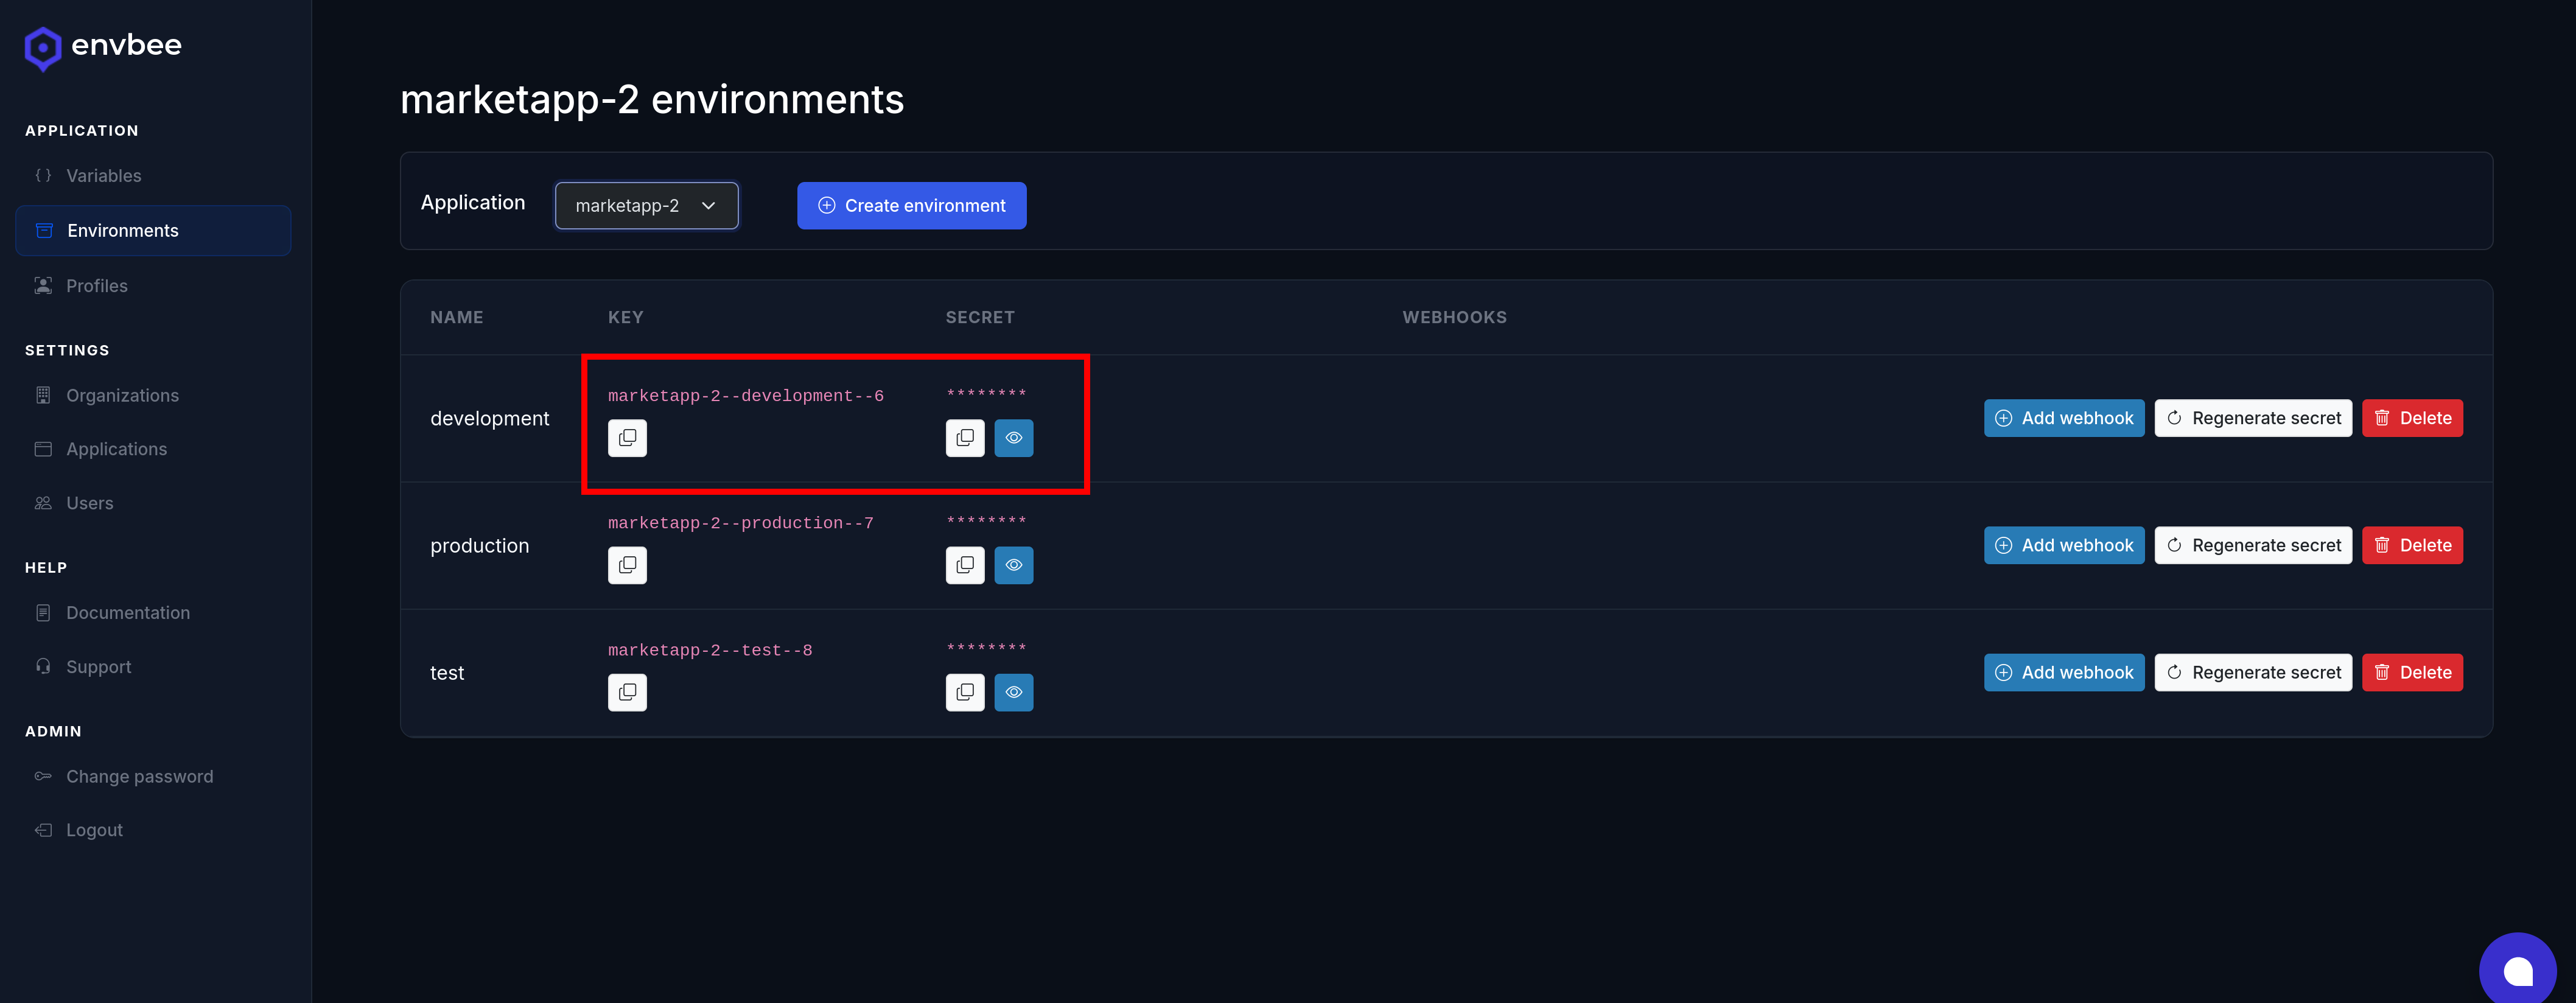Screen dimensions: 2576x1003
Task: Copy the production environment secret
Action: (x=965, y=565)
